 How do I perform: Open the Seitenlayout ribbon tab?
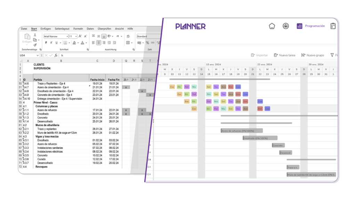point(62,29)
